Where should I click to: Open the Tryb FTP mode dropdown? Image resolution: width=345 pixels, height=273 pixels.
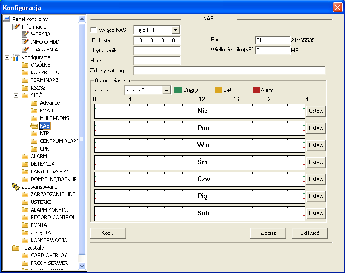[x=175, y=30]
